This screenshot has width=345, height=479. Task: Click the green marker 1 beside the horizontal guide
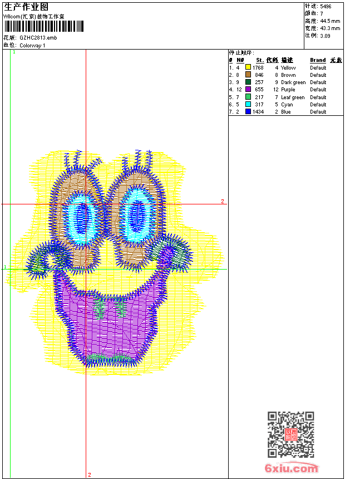5,267
